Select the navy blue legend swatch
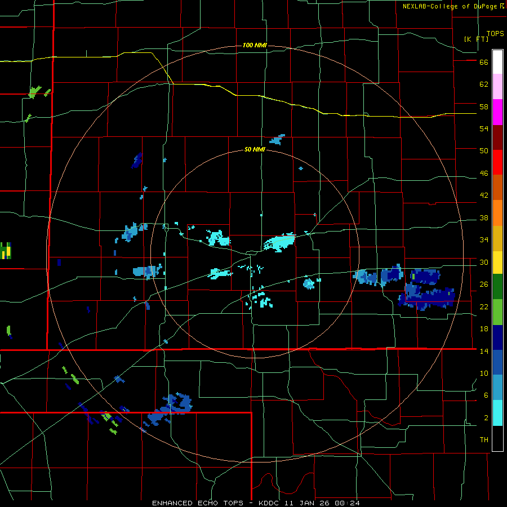 pyautogui.click(x=497, y=337)
